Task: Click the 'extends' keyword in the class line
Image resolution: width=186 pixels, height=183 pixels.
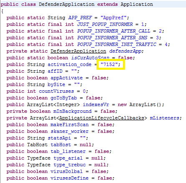Action: click(x=107, y=5)
